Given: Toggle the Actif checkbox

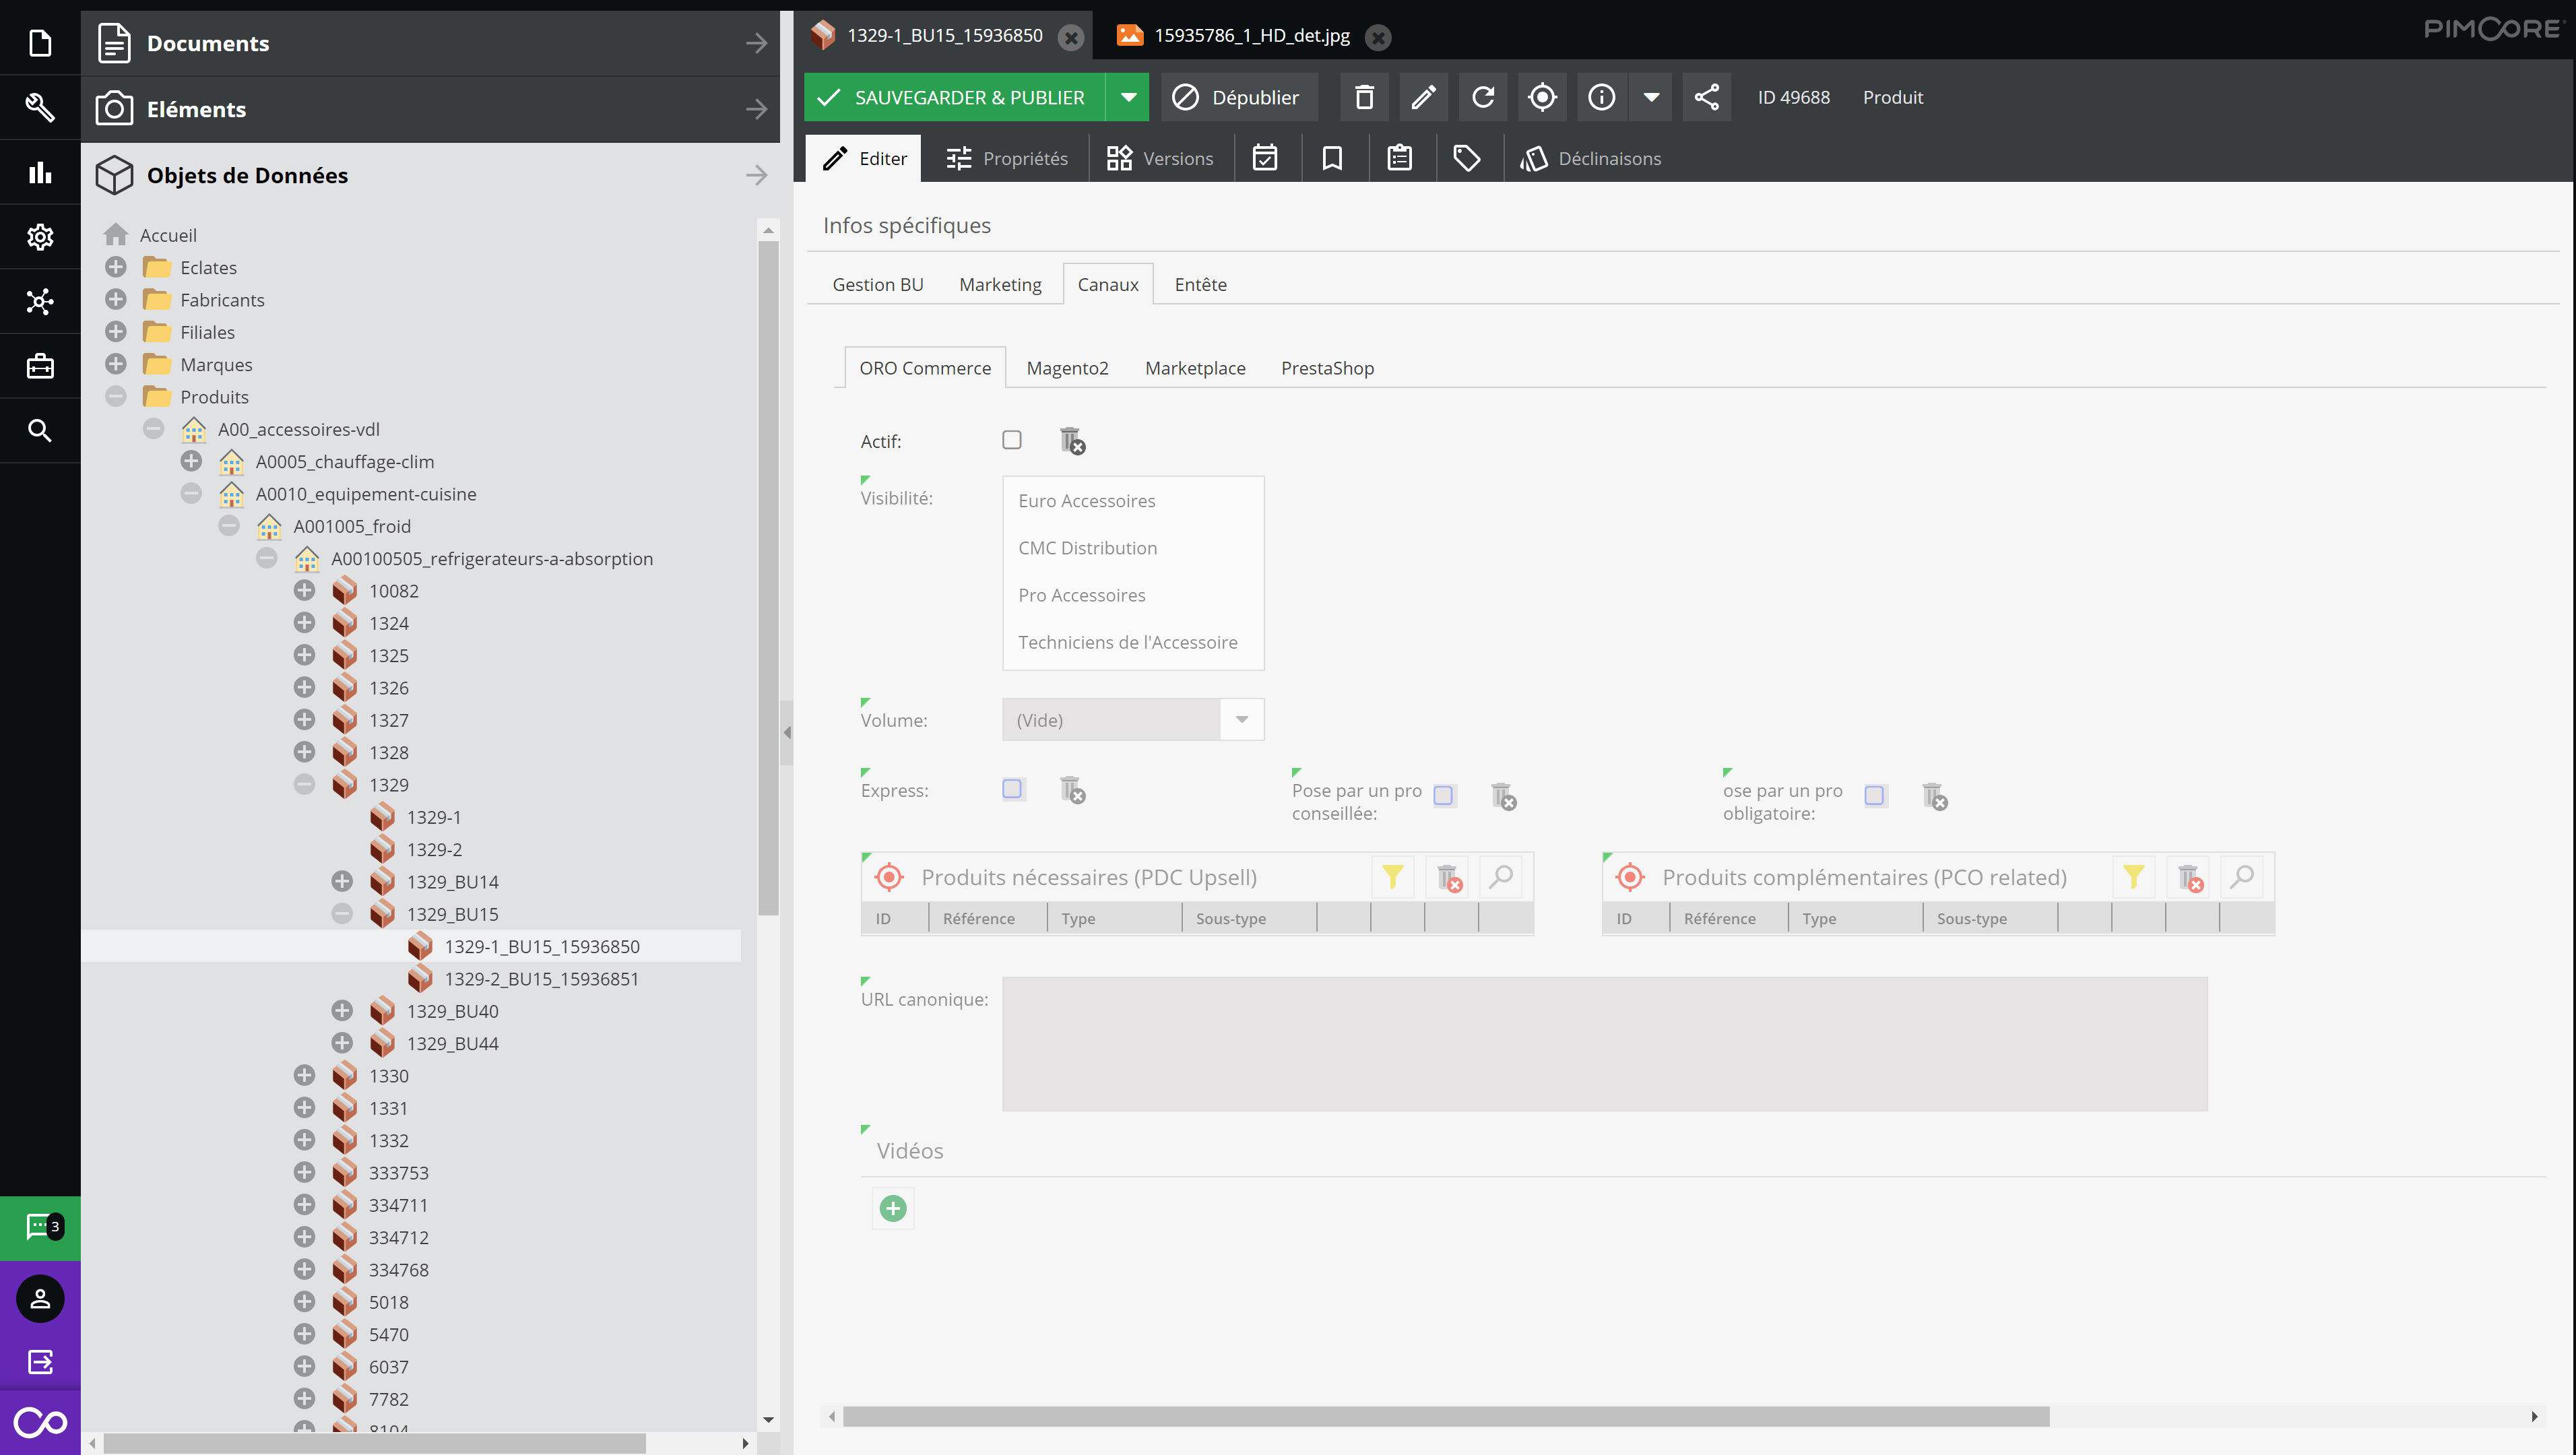Looking at the screenshot, I should [x=1011, y=440].
